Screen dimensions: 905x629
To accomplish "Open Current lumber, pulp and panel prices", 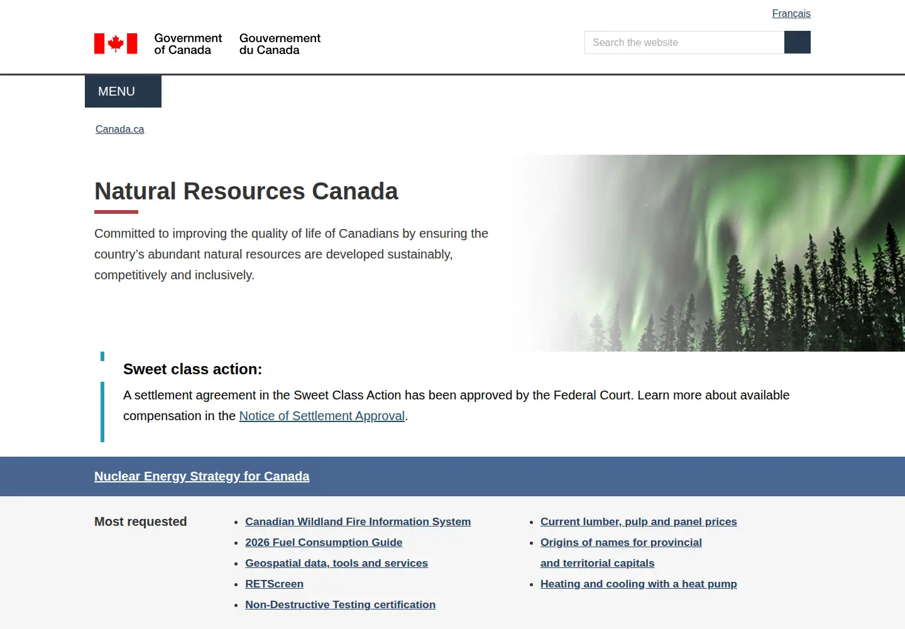I will (639, 521).
